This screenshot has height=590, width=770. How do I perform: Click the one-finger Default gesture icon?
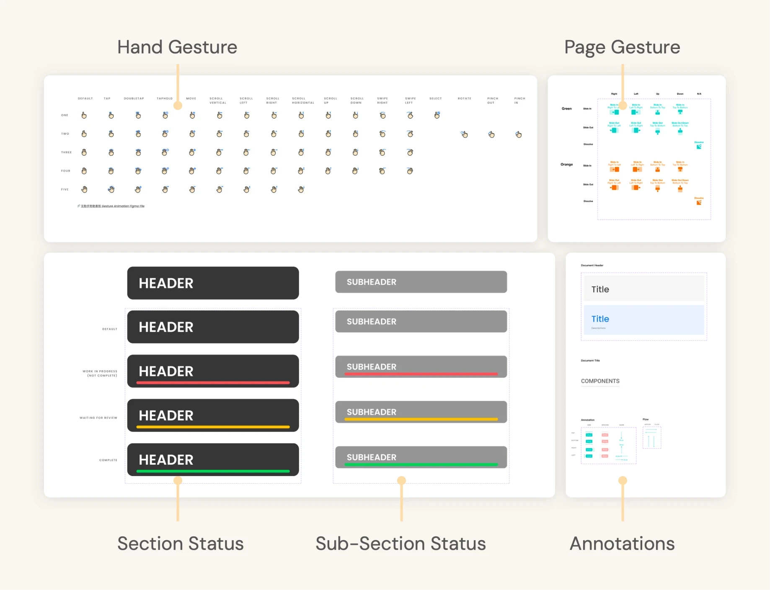tap(84, 115)
